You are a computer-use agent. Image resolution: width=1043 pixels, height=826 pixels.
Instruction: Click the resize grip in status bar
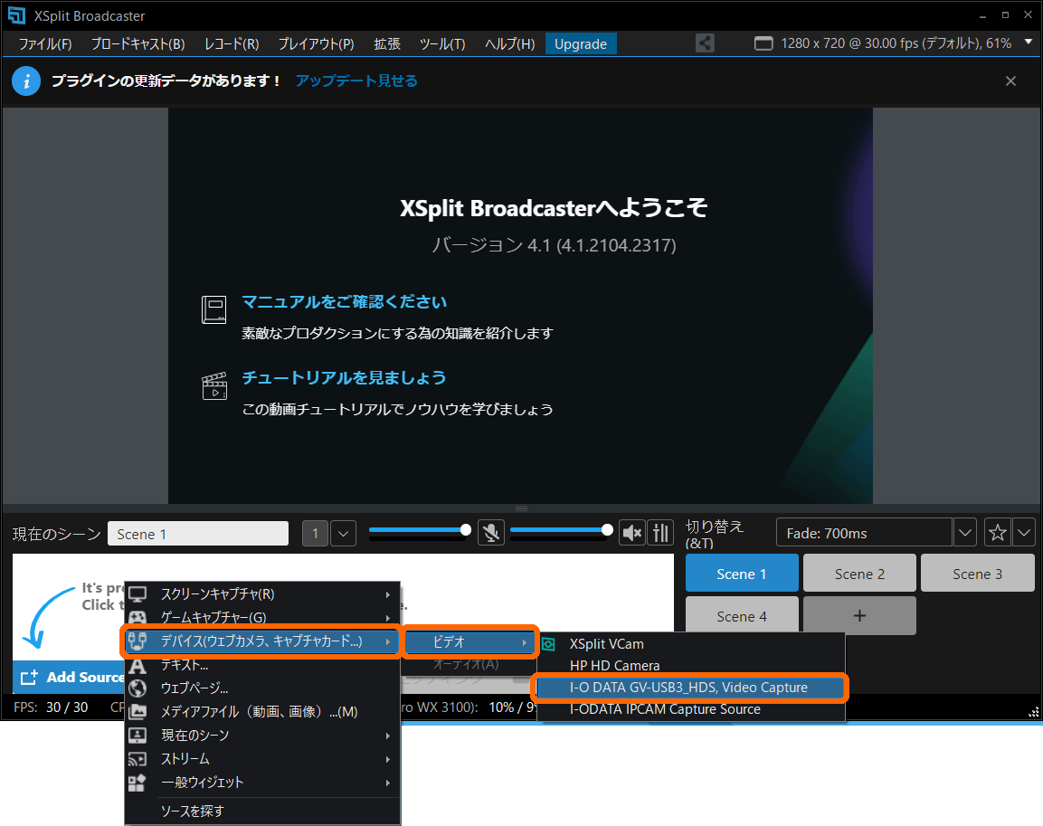click(x=1033, y=712)
